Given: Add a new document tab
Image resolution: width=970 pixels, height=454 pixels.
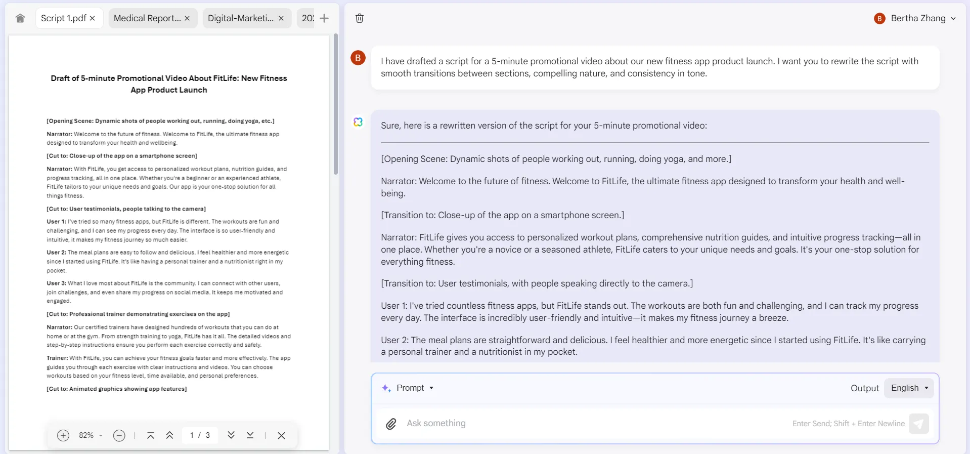Looking at the screenshot, I should [x=325, y=18].
